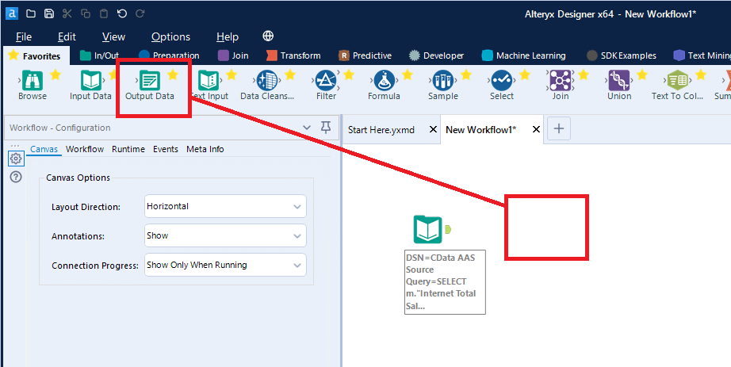Open the Events configuration tab

[x=166, y=149]
